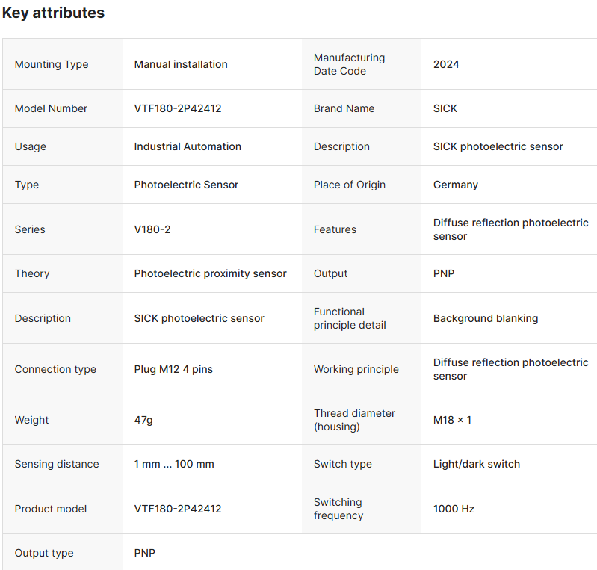Click the M18 × 1 thread diameter value

[452, 420]
